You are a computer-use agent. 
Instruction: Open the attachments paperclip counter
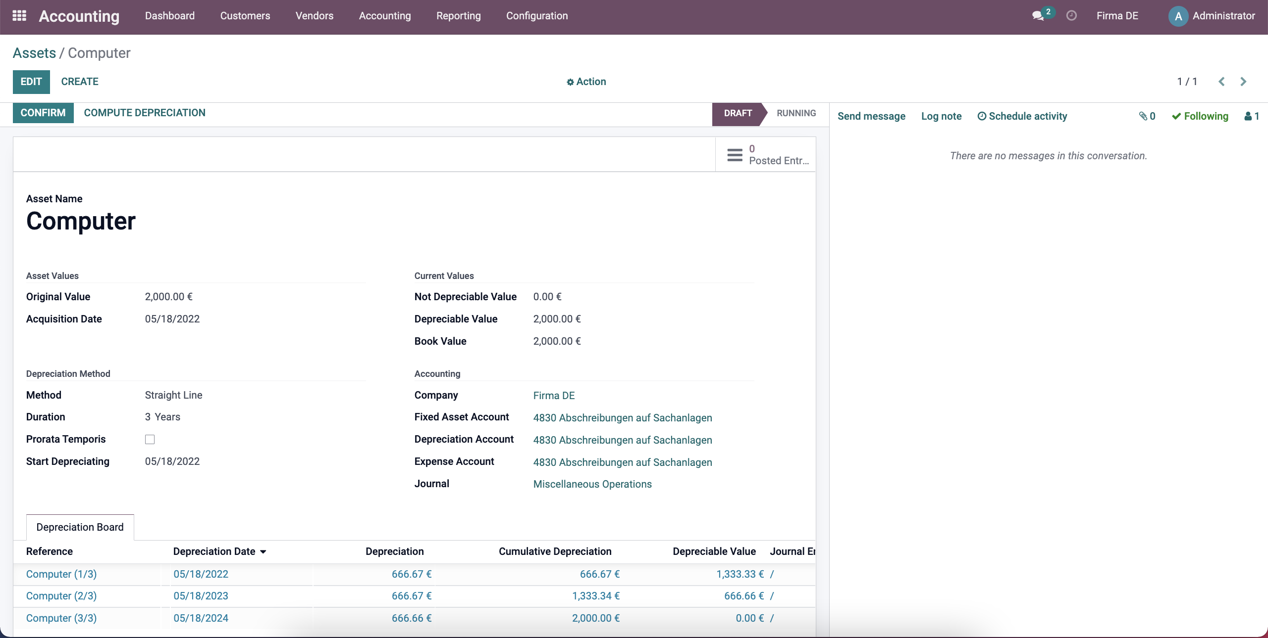coord(1147,116)
